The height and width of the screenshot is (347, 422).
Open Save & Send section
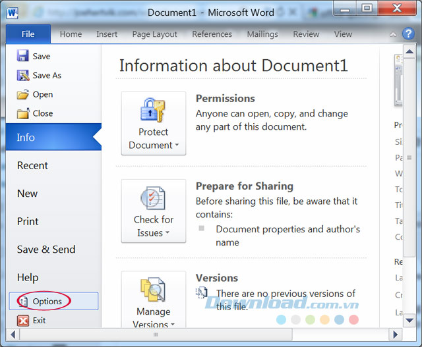(x=46, y=250)
